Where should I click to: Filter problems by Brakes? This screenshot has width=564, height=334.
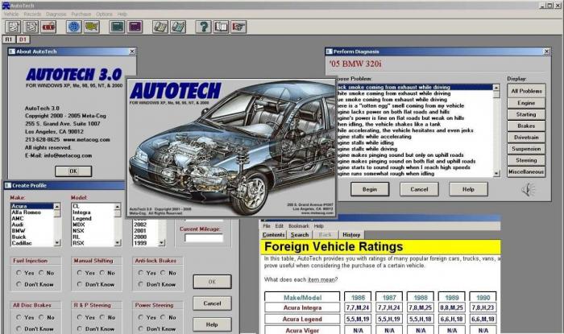[526, 126]
